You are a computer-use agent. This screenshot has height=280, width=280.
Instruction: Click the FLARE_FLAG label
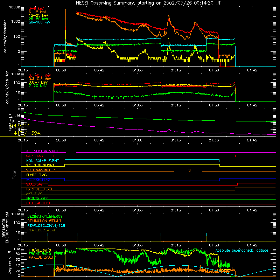click(x=36, y=175)
